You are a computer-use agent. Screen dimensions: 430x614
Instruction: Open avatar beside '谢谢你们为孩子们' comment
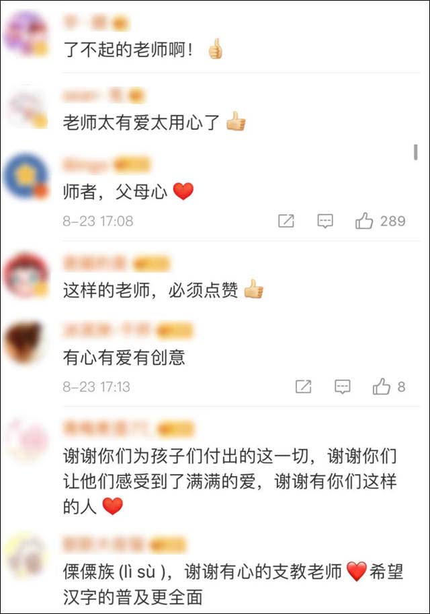pos(26,440)
